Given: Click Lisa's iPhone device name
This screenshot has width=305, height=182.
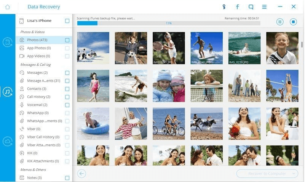Looking at the screenshot, I should point(39,21).
